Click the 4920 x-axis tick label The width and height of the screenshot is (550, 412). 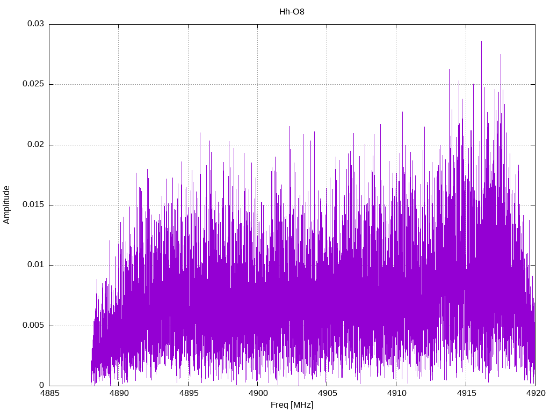coord(535,393)
